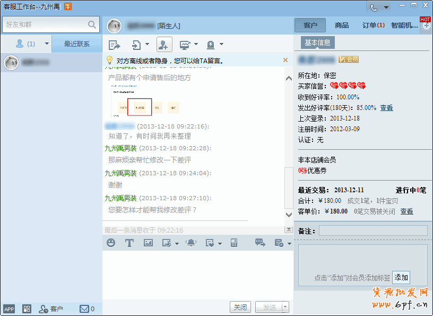Click the forward message icon at toolbar left
Screen dimensions: 433x316
[114, 45]
